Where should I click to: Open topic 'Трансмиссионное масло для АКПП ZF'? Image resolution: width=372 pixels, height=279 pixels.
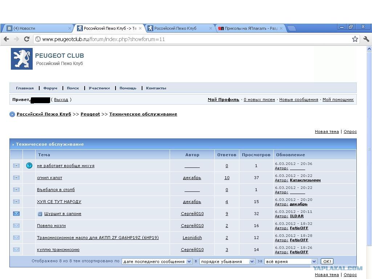click(x=98, y=238)
